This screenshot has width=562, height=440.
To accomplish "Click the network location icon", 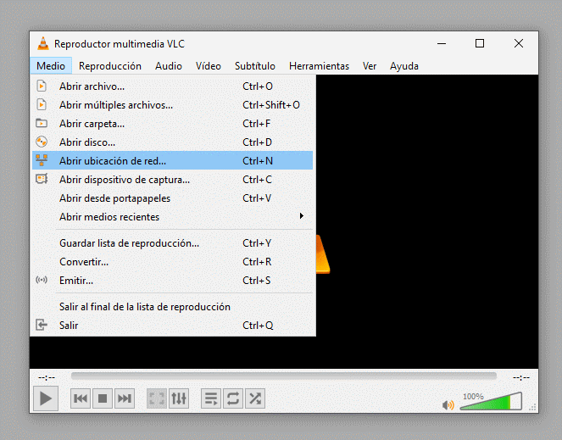I will 42,160.
